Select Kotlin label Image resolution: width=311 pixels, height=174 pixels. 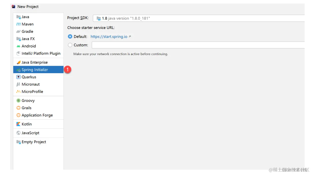click(x=27, y=124)
